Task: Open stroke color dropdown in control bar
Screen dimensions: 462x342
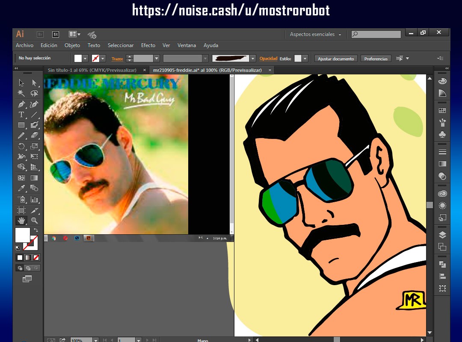Action: coord(103,58)
